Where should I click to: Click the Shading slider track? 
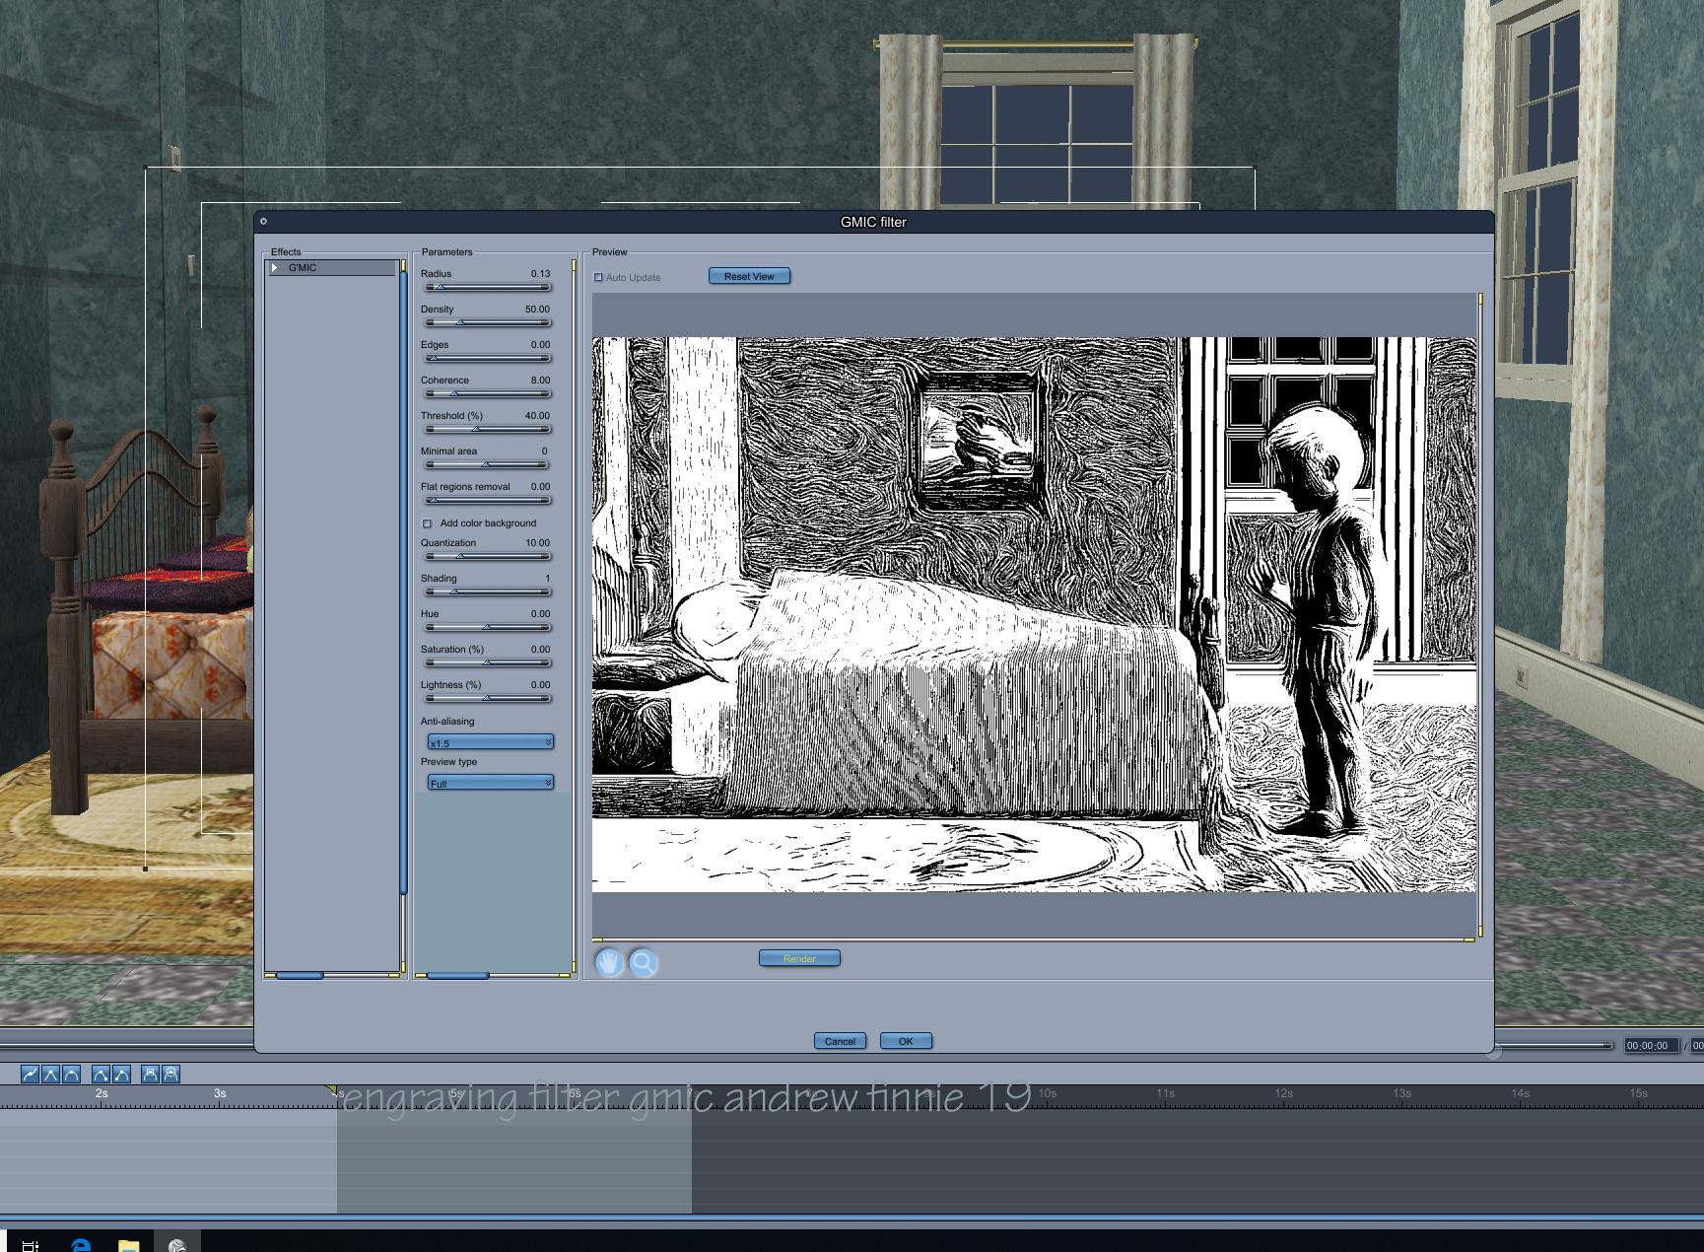pos(488,591)
